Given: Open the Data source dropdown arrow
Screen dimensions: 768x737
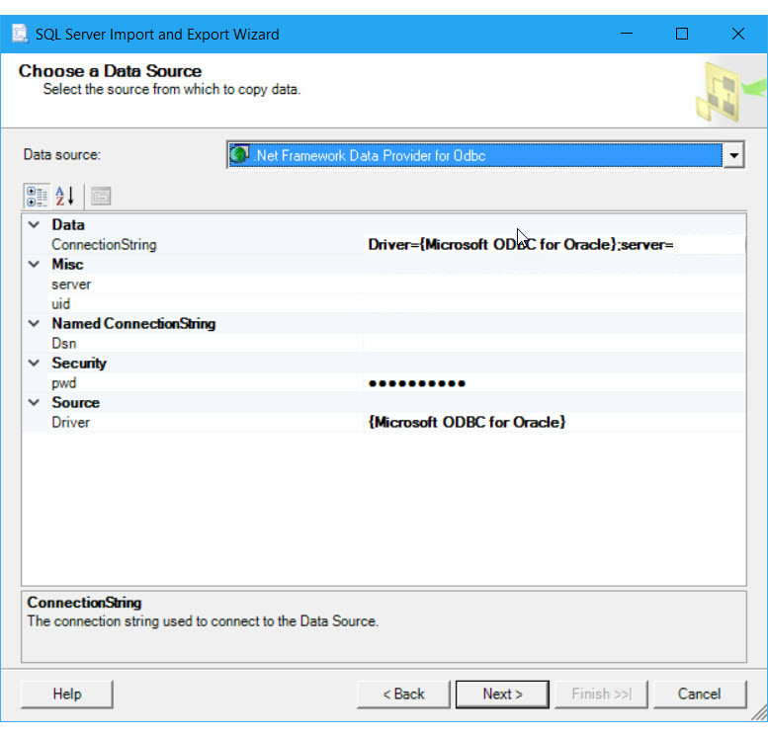Looking at the screenshot, I should click(x=733, y=155).
